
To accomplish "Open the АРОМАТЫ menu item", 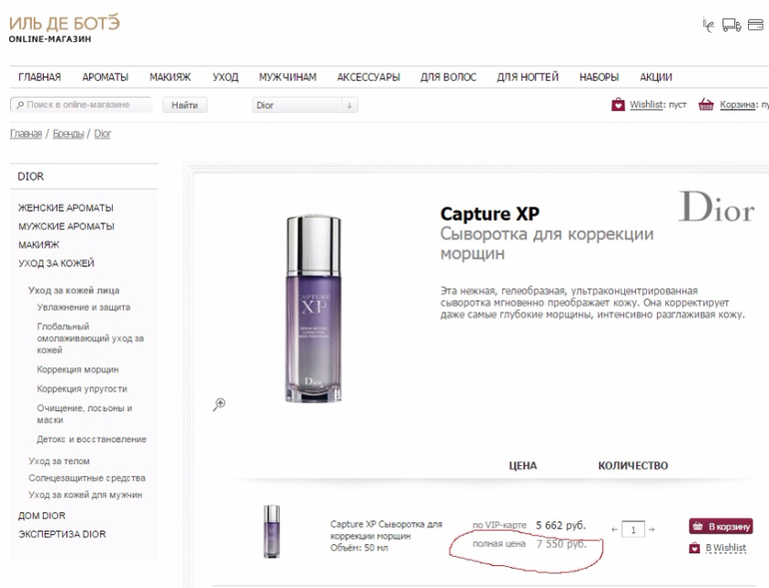I will click(105, 77).
